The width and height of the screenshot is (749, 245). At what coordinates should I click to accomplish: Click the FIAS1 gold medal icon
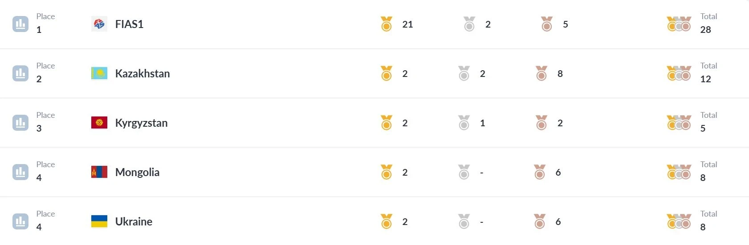tap(387, 24)
